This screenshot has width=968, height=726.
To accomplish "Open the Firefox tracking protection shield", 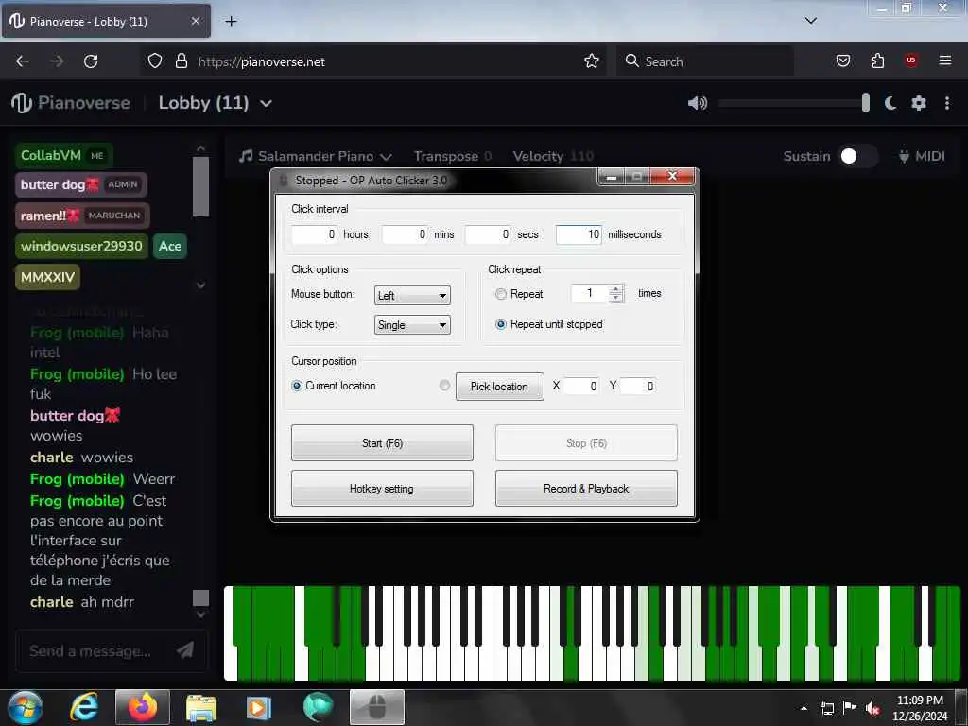I will click(x=155, y=61).
